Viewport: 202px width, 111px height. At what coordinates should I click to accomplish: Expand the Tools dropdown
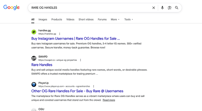(129, 19)
